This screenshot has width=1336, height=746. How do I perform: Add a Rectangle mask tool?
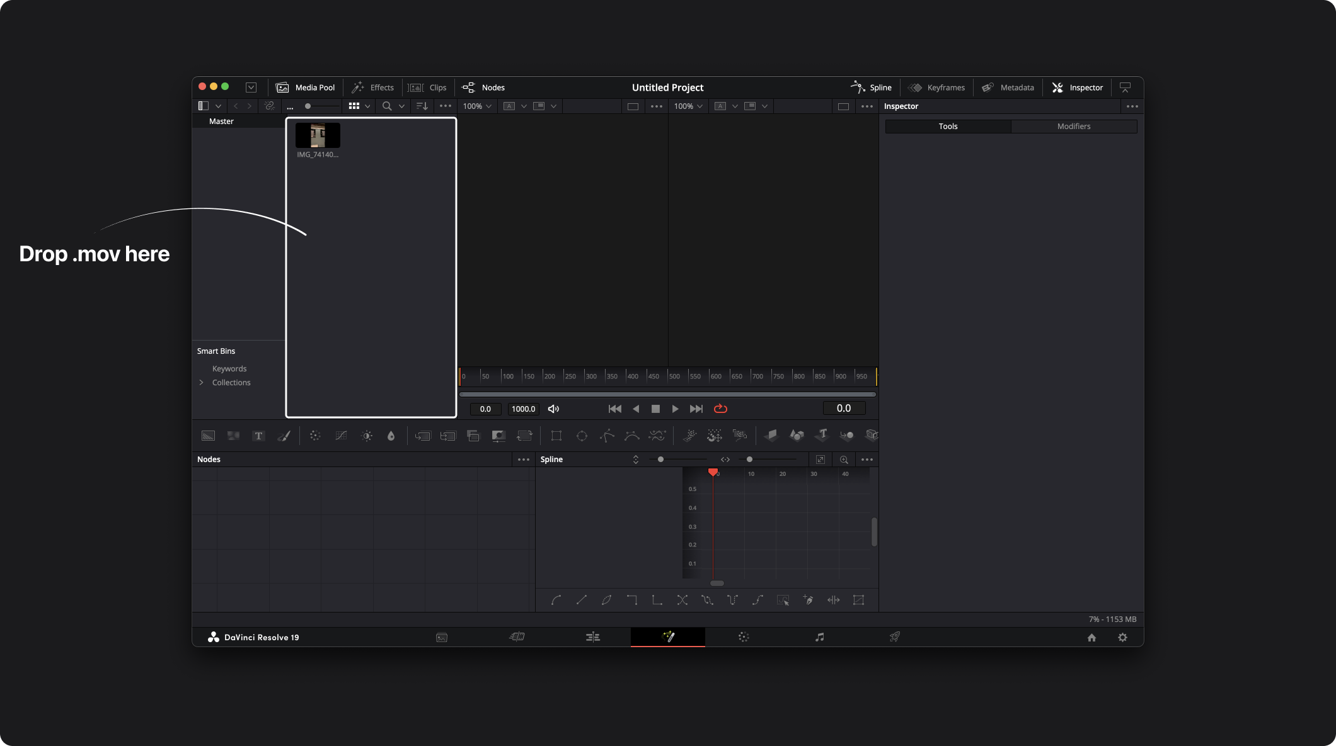point(556,436)
